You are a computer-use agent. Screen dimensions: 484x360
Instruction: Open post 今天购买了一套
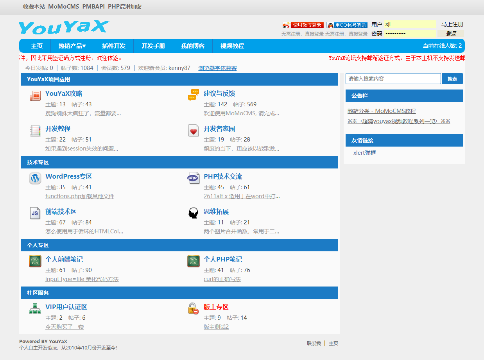click(x=65, y=327)
